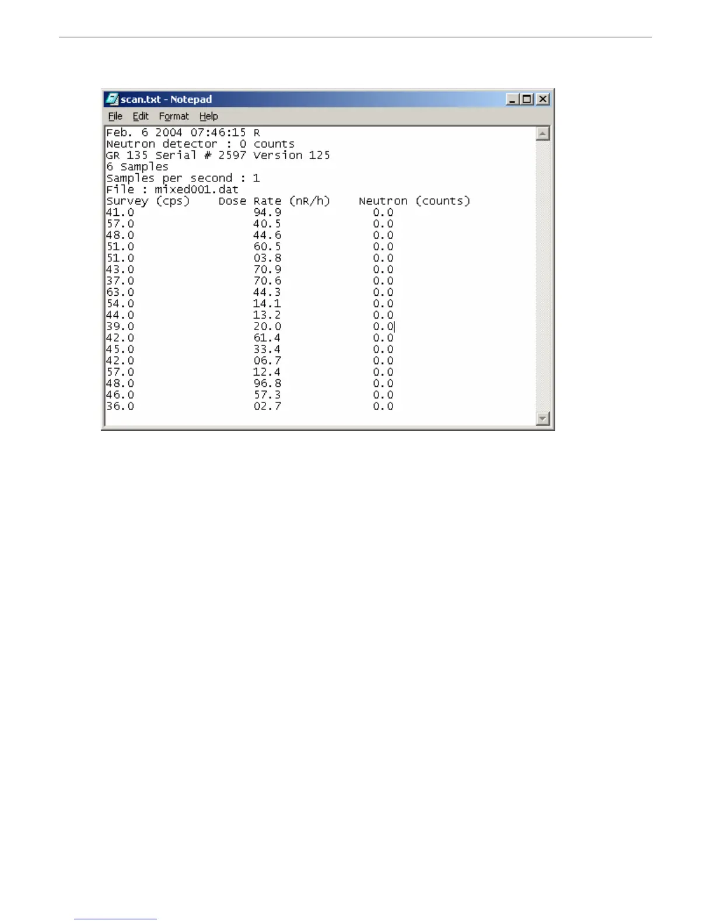The width and height of the screenshot is (714, 924).
Task: Click neutron value in the 36.0 row
Action: (x=383, y=406)
